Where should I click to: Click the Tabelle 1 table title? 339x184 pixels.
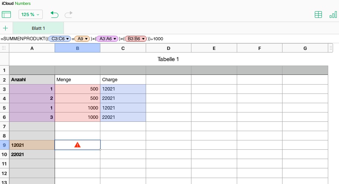(x=168, y=59)
